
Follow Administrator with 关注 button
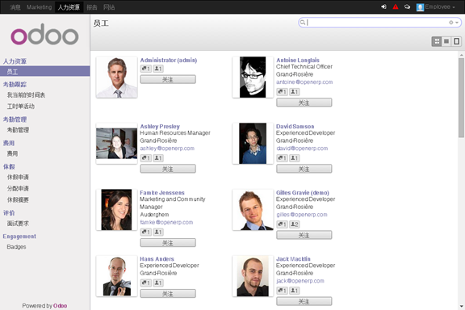(168, 79)
